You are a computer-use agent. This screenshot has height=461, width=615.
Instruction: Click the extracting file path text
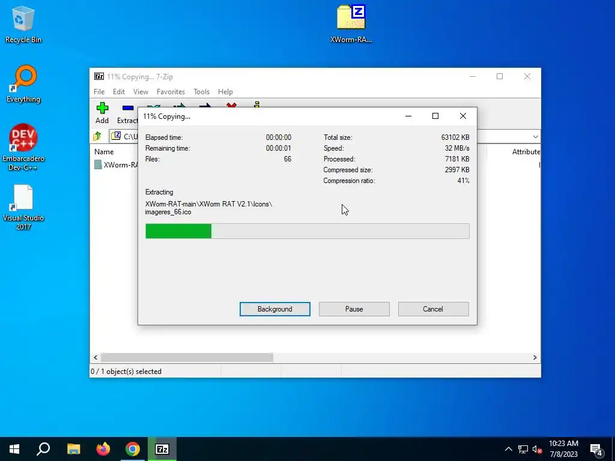(x=208, y=208)
